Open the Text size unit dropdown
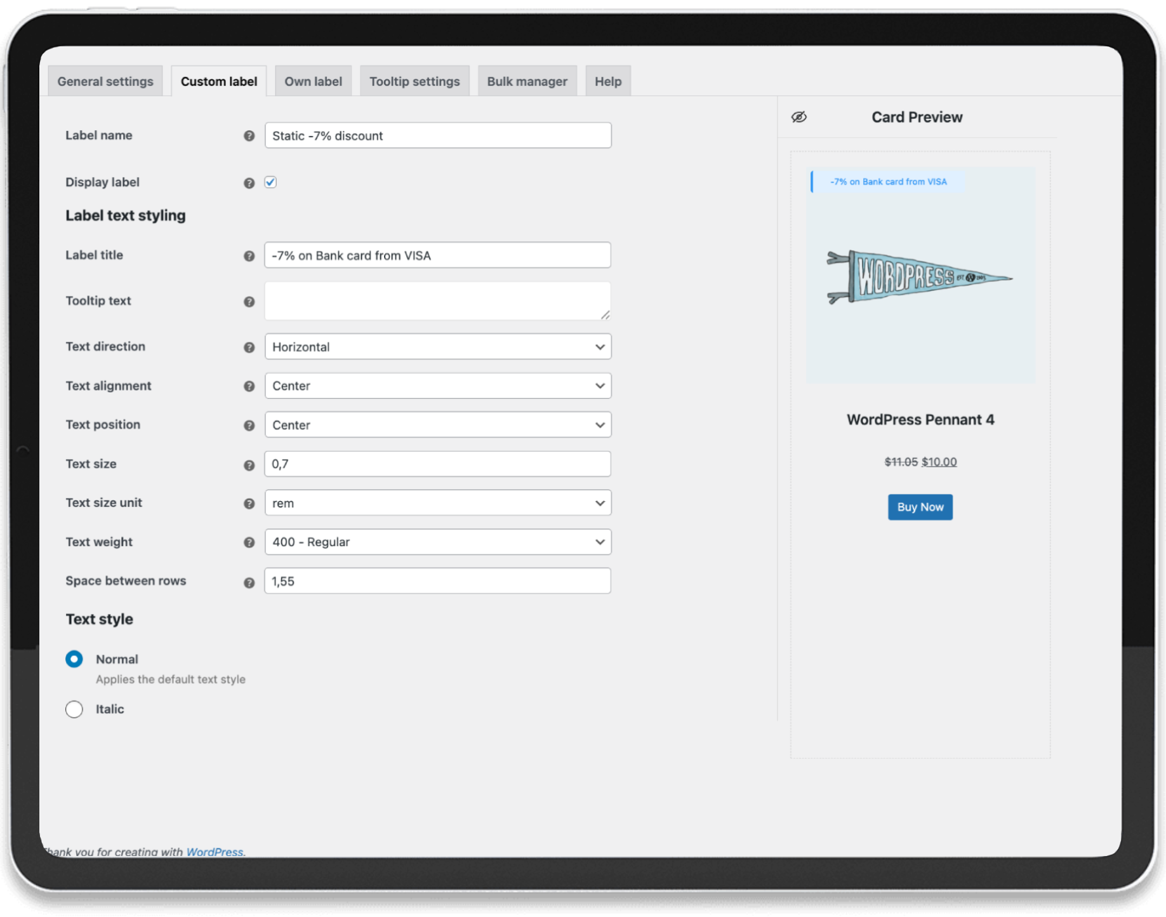This screenshot has width=1166, height=917. [x=438, y=503]
